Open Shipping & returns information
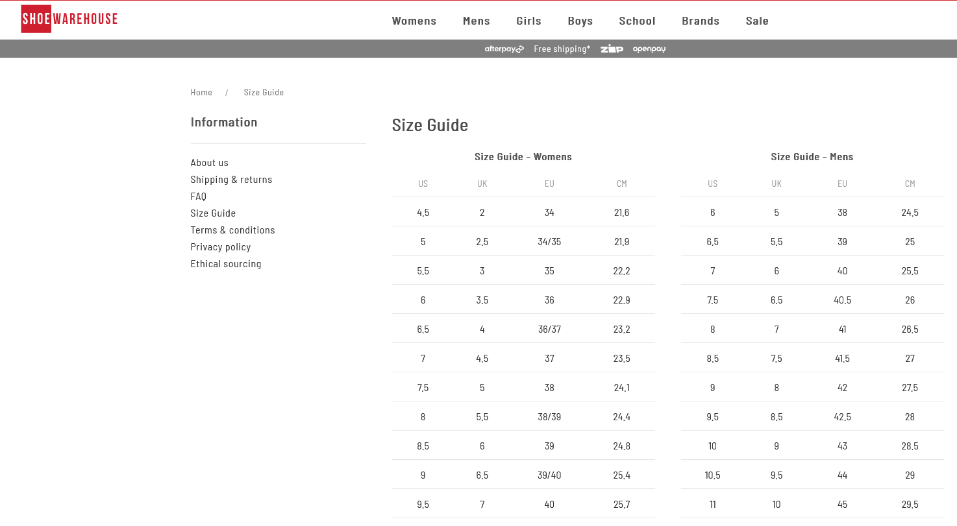The image size is (957, 526). coord(231,180)
